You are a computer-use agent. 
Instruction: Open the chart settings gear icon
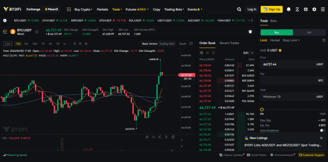pyautogui.click(x=80, y=43)
